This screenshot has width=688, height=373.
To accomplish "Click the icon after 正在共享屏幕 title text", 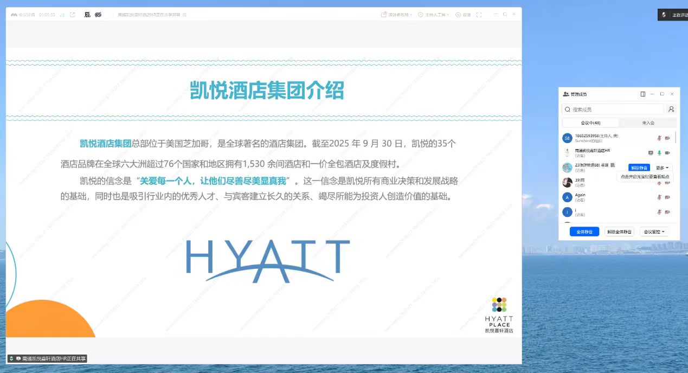I will pos(185,15).
